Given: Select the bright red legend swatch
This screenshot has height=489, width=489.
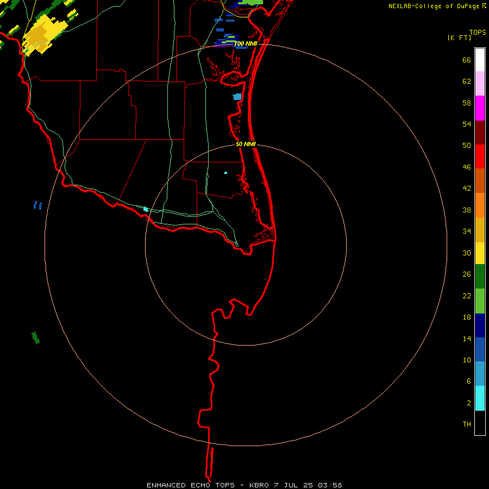Looking at the screenshot, I should click(x=480, y=156).
